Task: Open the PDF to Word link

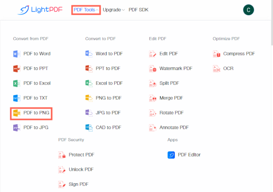Action: pyautogui.click(x=37, y=54)
